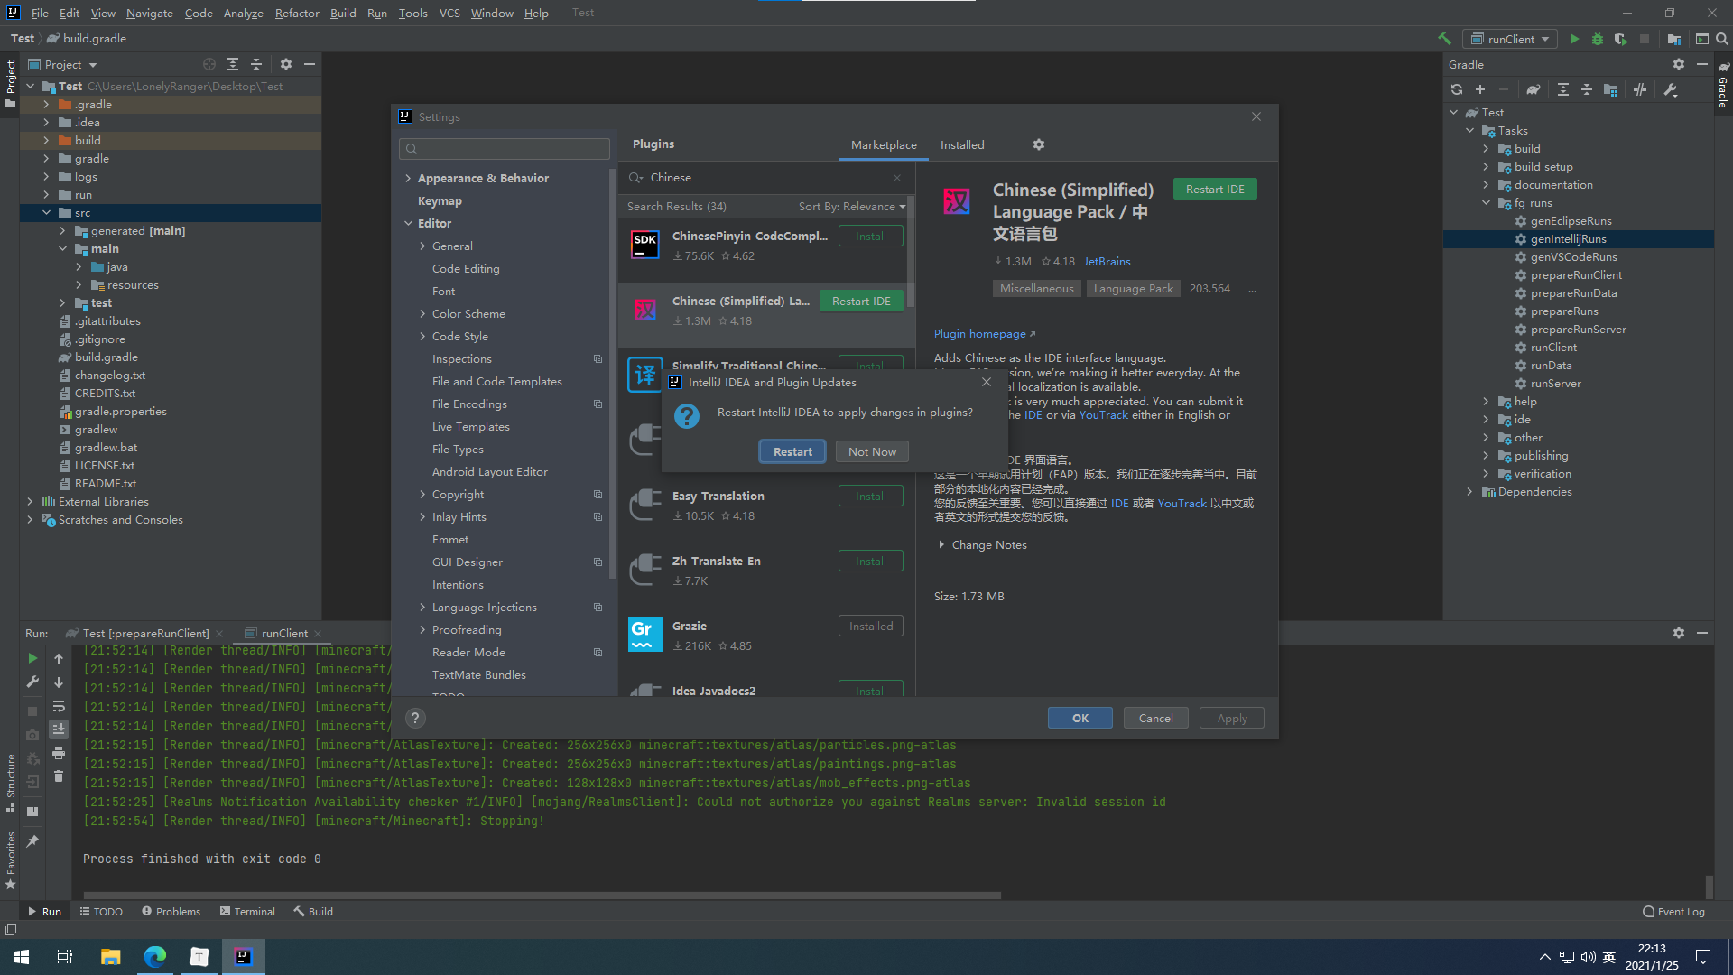This screenshot has height=975, width=1733.
Task: Click the wrench Build Tool Settings icon
Action: click(1670, 89)
